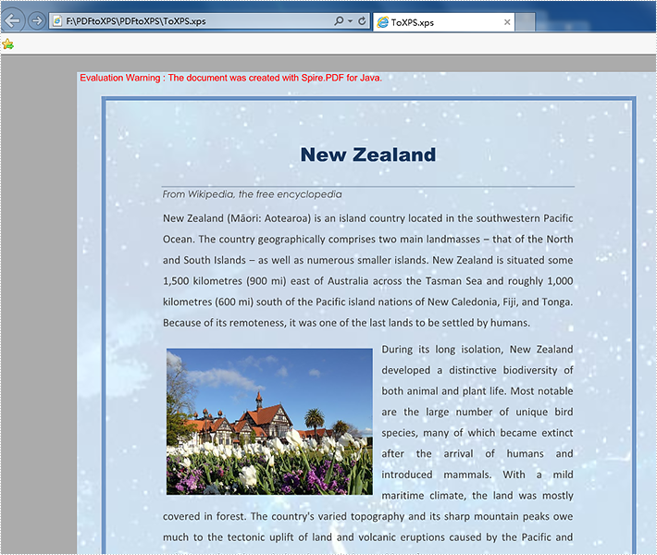Select the ToXPS.xps browser tab
Screen dimensions: 657x555
tap(443, 22)
